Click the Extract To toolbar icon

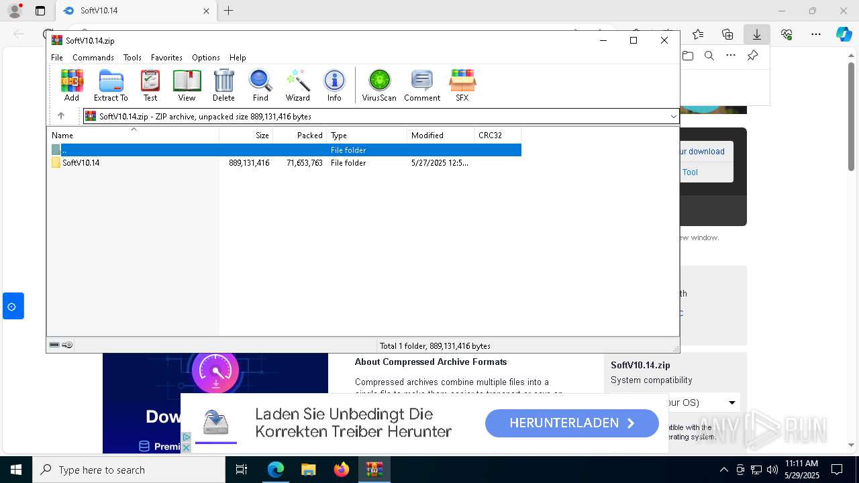111,85
